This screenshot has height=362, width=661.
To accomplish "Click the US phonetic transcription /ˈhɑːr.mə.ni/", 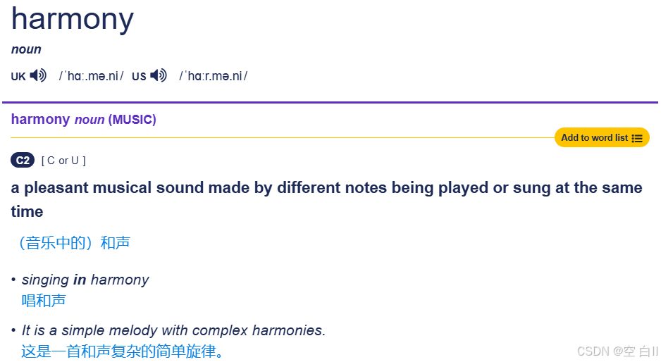I will [x=214, y=76].
